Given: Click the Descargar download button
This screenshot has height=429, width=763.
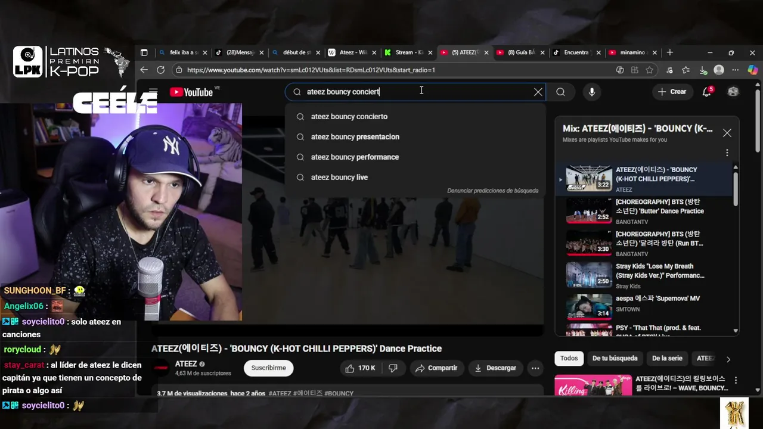Looking at the screenshot, I should click(x=495, y=368).
